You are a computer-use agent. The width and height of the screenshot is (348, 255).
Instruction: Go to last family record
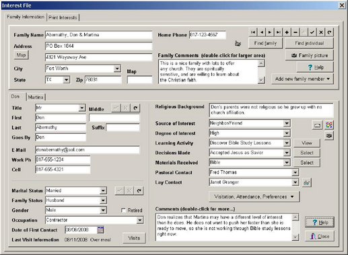coord(279,32)
